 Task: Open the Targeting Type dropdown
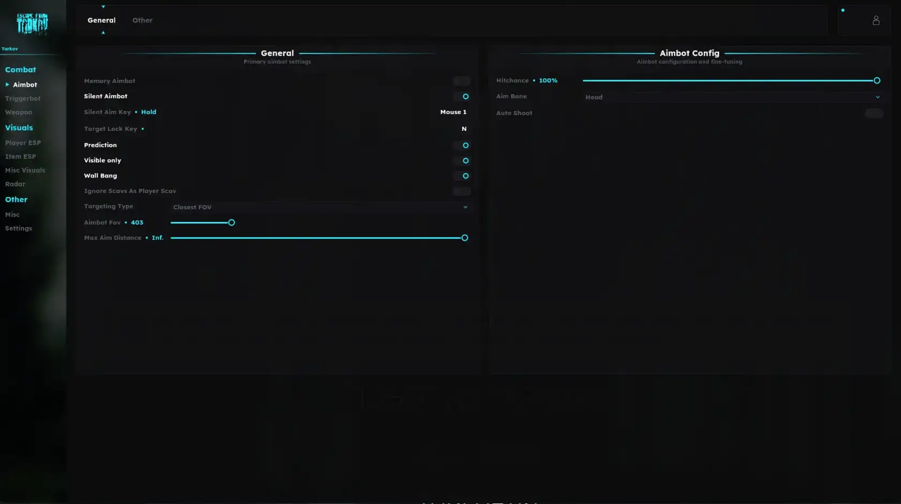(320, 207)
